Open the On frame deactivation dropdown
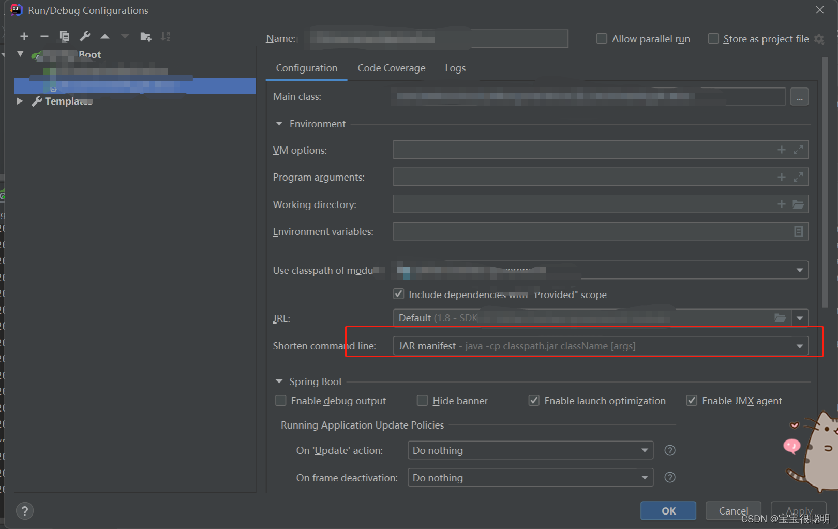This screenshot has height=529, width=838. point(645,477)
